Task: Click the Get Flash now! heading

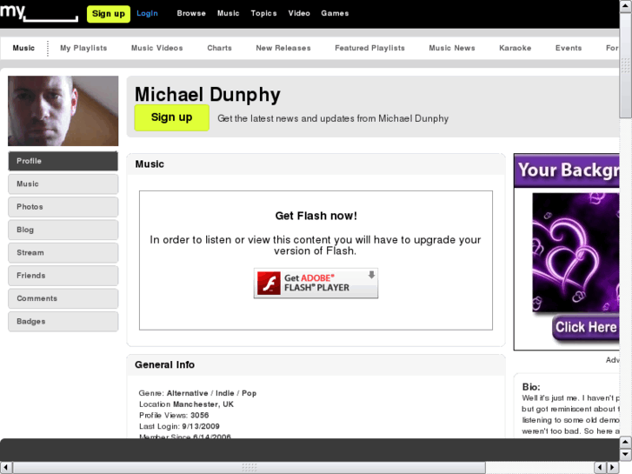Action: click(316, 216)
